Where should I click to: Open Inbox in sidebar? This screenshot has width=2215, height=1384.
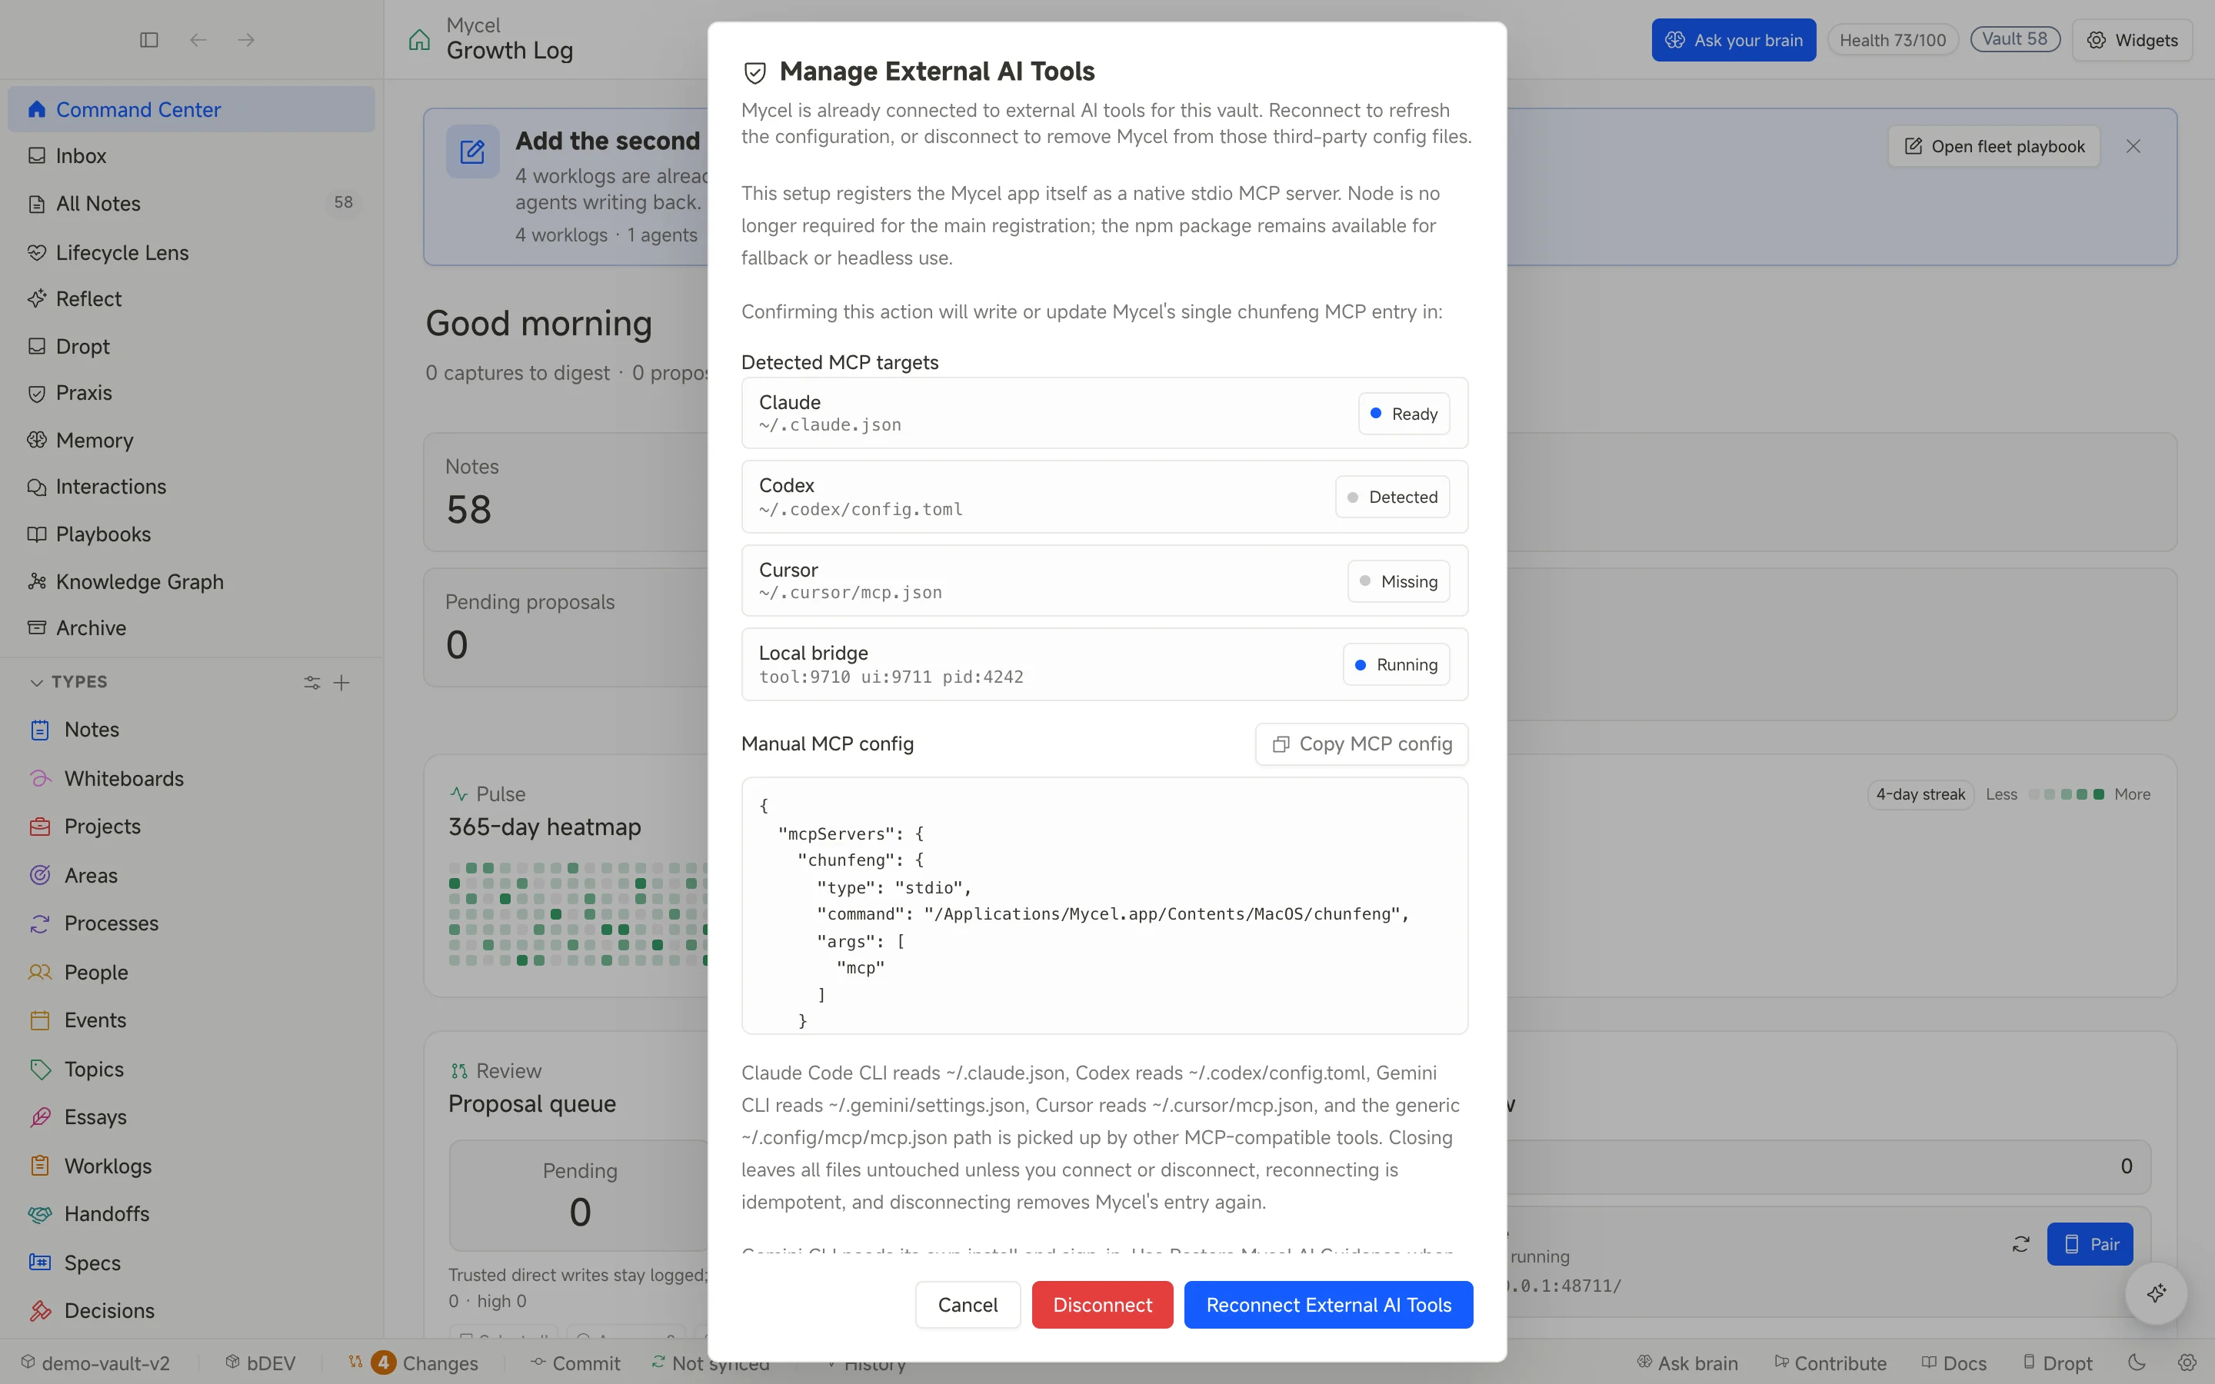(192, 157)
